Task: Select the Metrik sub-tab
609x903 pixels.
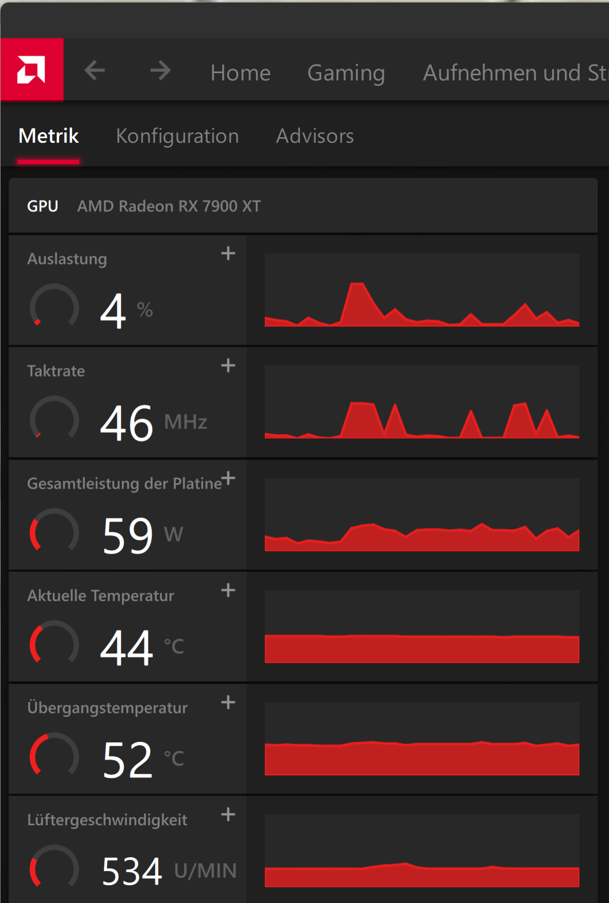Action: pos(48,136)
